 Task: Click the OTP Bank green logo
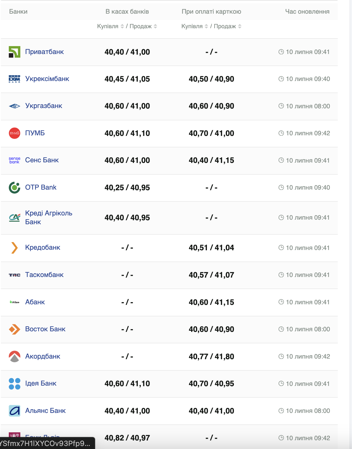point(15,187)
